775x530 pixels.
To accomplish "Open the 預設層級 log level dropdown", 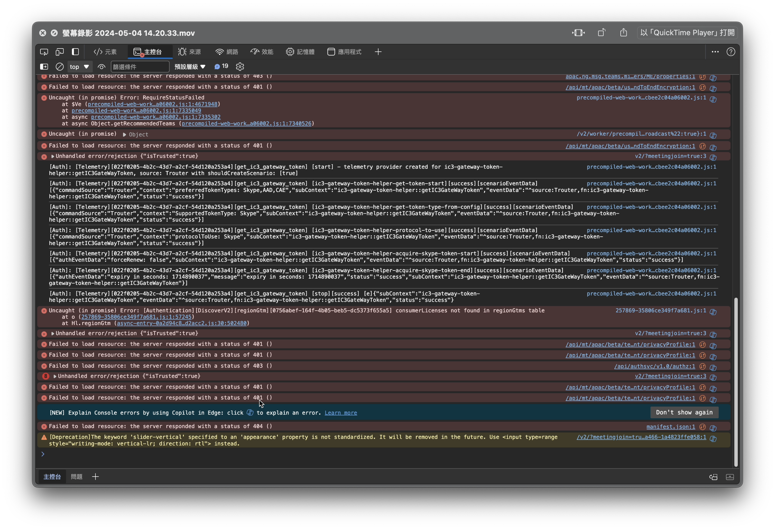I will pyautogui.click(x=190, y=67).
